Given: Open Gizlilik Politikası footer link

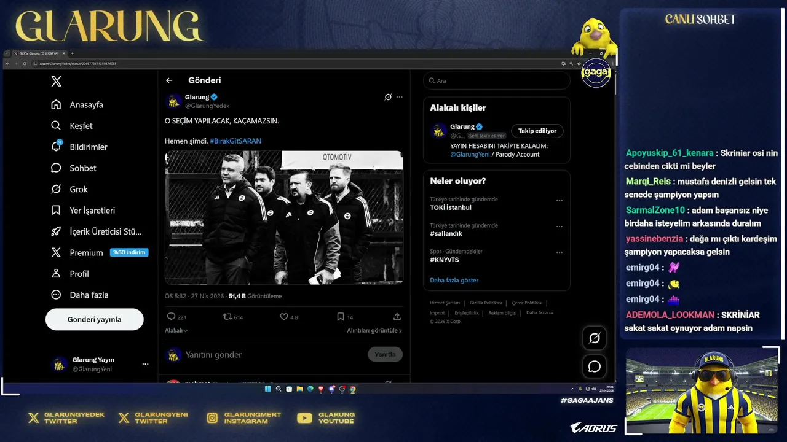Looking at the screenshot, I should point(486,303).
